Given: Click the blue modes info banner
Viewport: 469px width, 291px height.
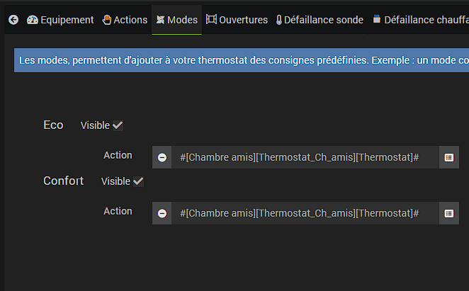Looking at the screenshot, I should [x=241, y=61].
